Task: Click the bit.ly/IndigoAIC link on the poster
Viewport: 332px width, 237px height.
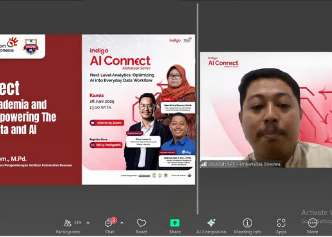Action: [106, 145]
